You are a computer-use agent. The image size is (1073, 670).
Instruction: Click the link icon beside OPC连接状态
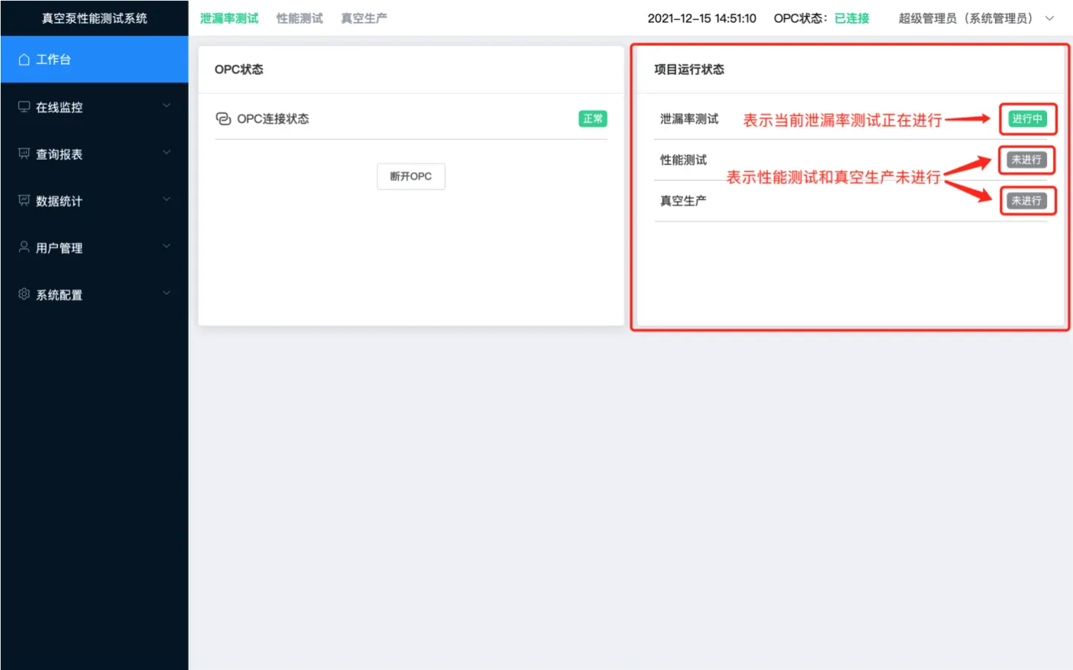(223, 118)
